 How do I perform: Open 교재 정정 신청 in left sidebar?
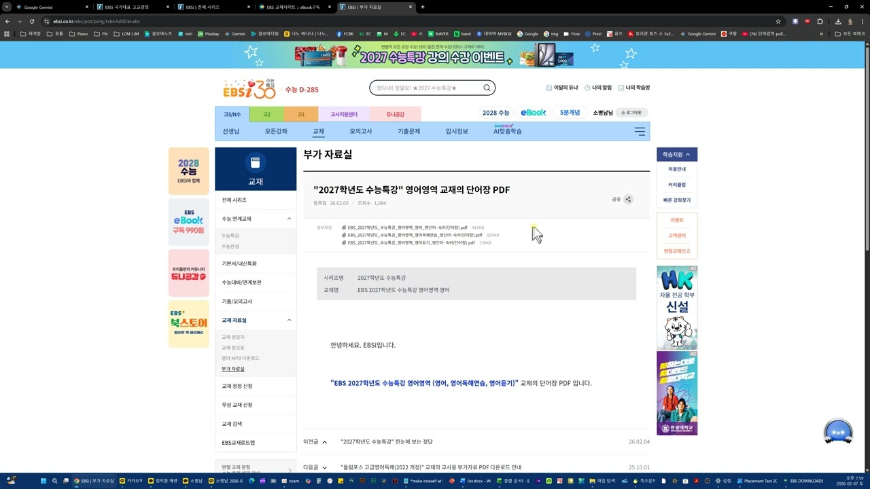[237, 386]
